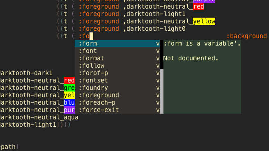The image size is (269, 151).
Task: Select the :foreground completion candidate
Action: click(x=117, y=95)
